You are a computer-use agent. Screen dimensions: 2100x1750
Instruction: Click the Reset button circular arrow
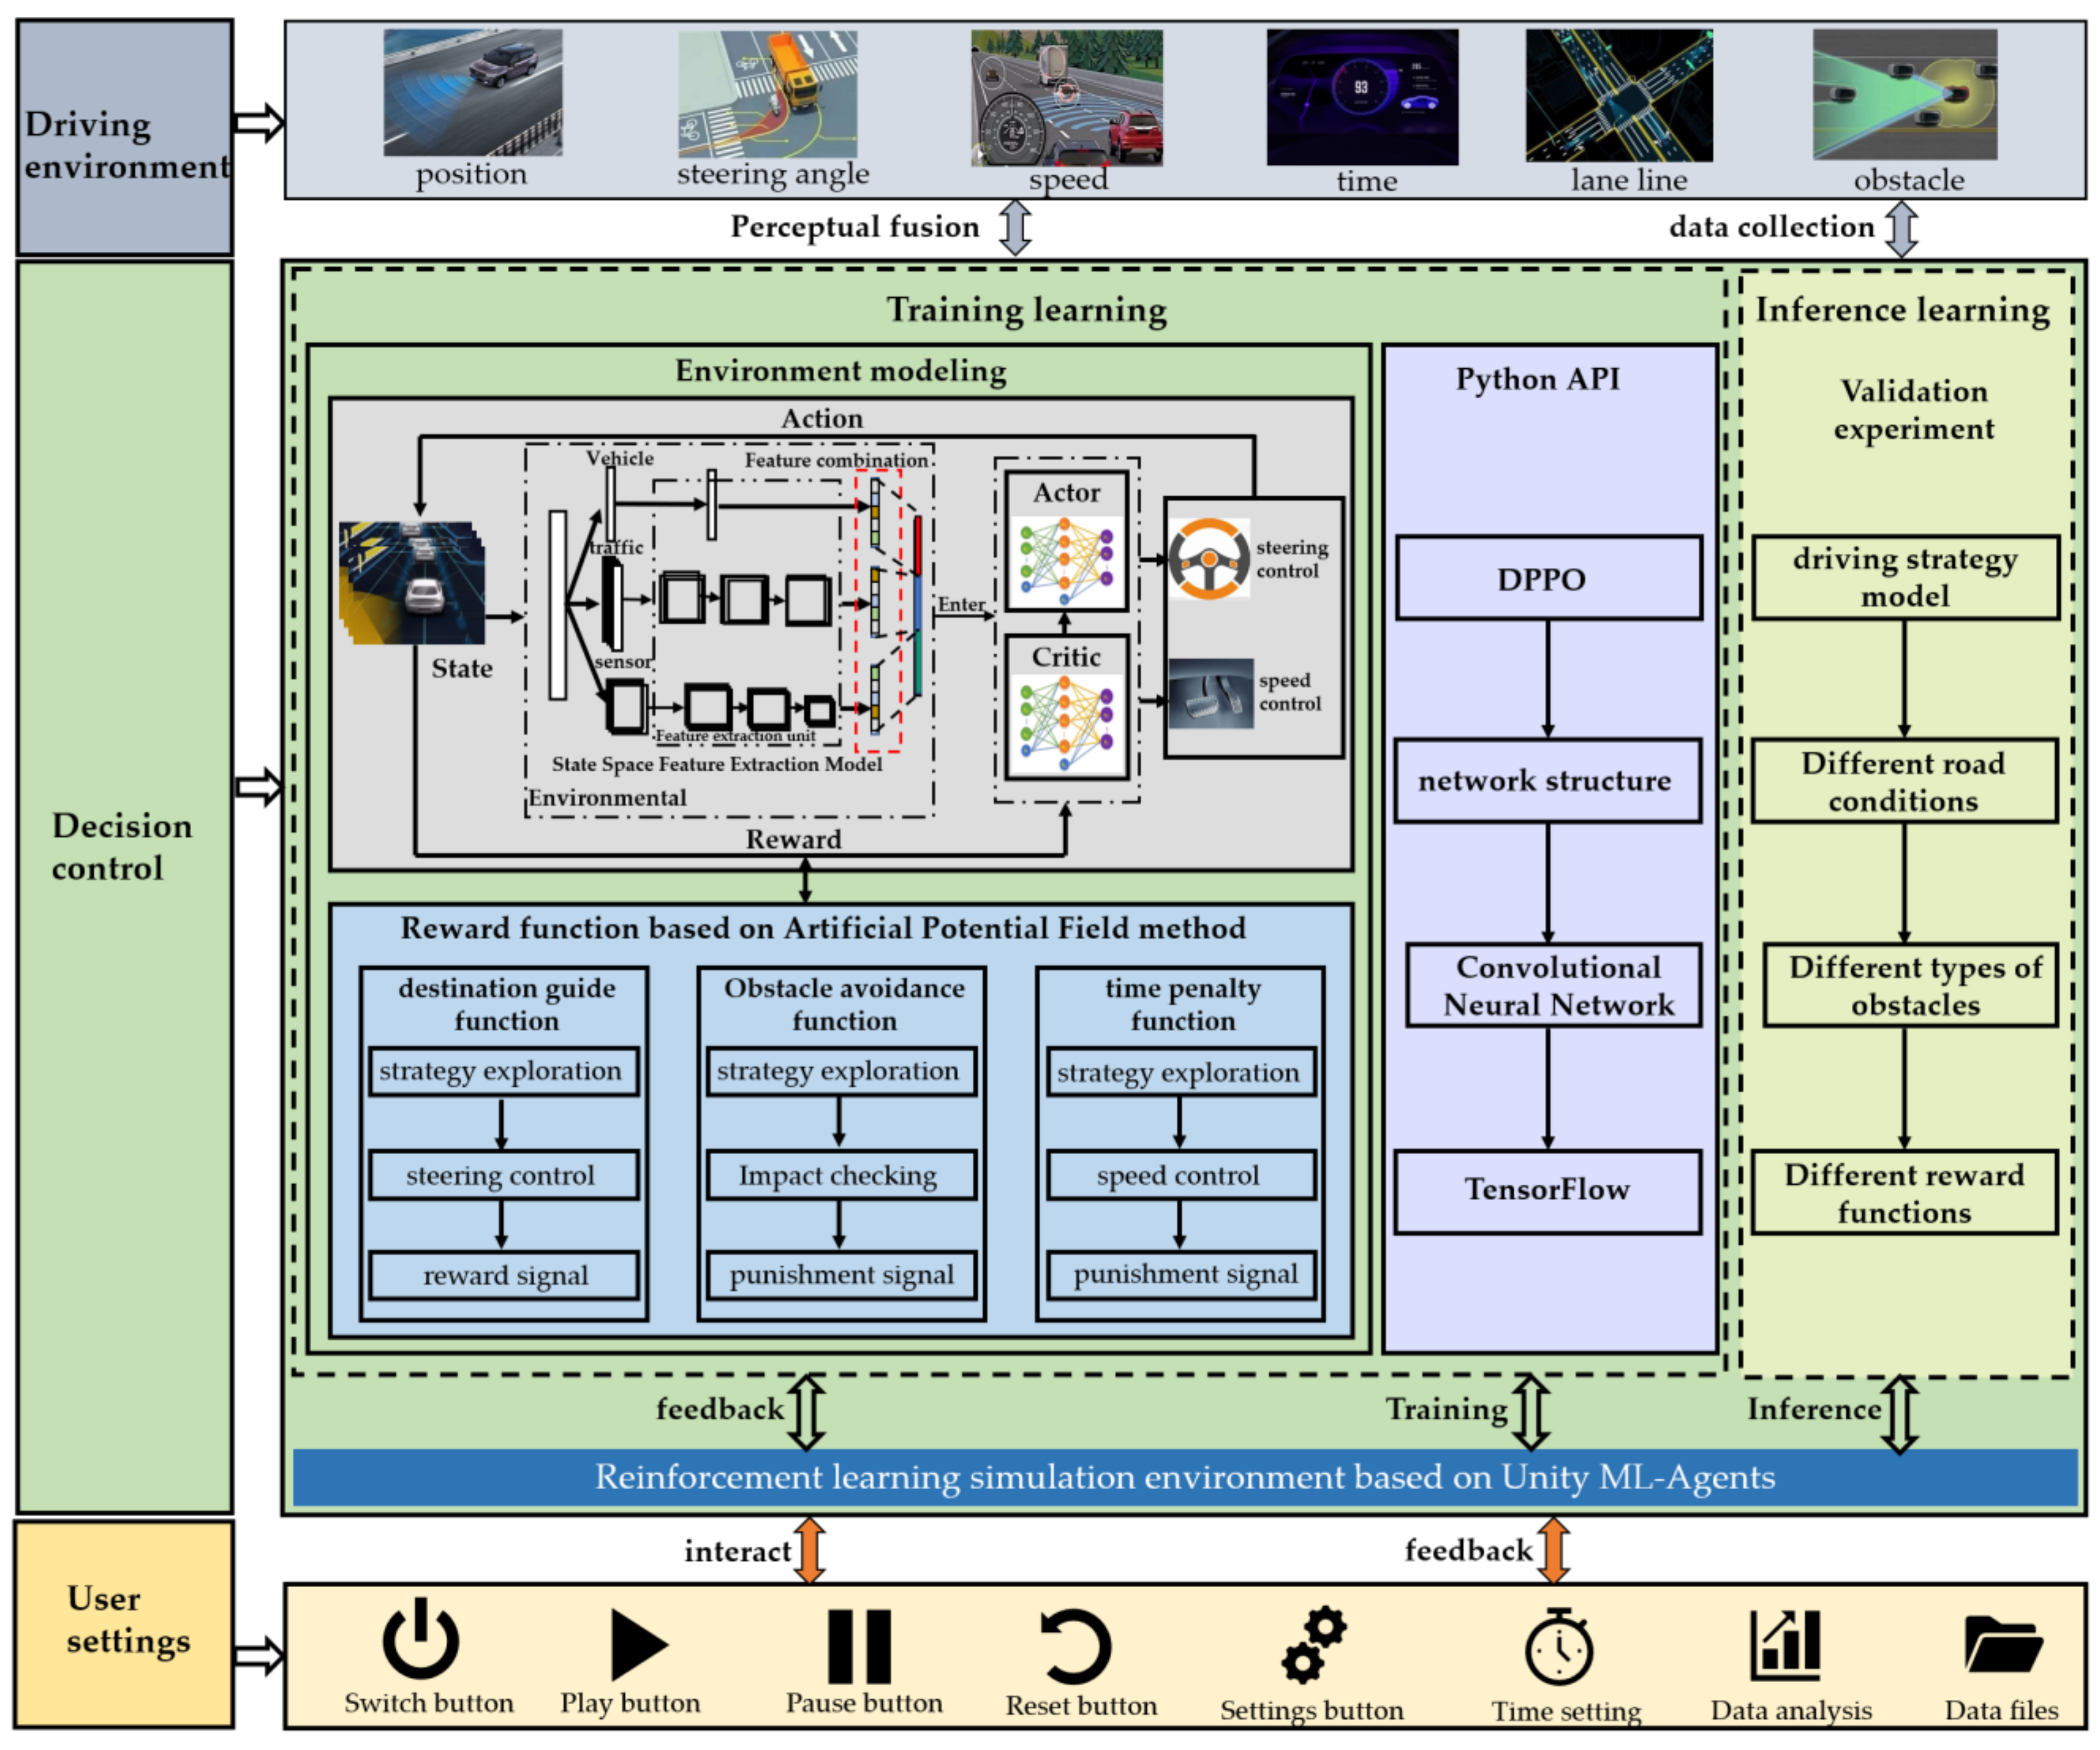pos(1075,1647)
